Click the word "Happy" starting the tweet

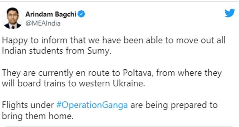click(13, 41)
